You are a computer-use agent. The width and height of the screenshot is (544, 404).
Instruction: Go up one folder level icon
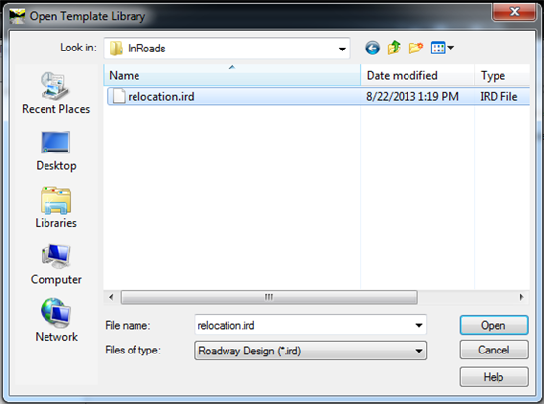coord(394,48)
